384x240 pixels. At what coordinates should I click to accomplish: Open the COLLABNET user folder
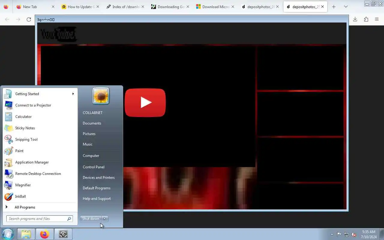tap(93, 113)
